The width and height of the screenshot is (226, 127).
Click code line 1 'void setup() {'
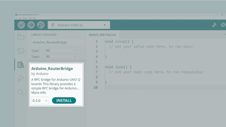(x=119, y=41)
